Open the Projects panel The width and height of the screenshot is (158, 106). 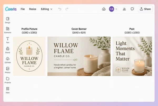(8, 80)
